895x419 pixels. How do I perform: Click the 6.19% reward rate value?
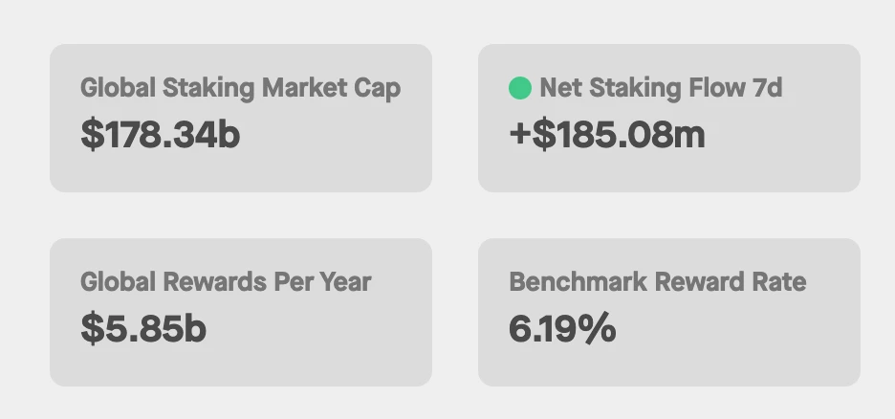click(562, 329)
